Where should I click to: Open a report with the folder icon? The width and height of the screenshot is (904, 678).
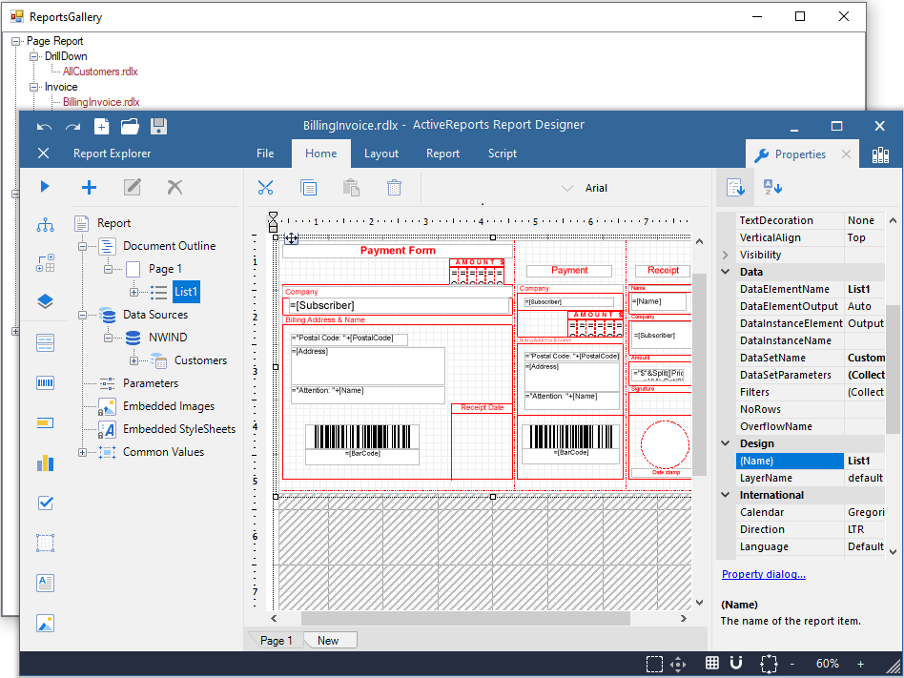(x=130, y=126)
